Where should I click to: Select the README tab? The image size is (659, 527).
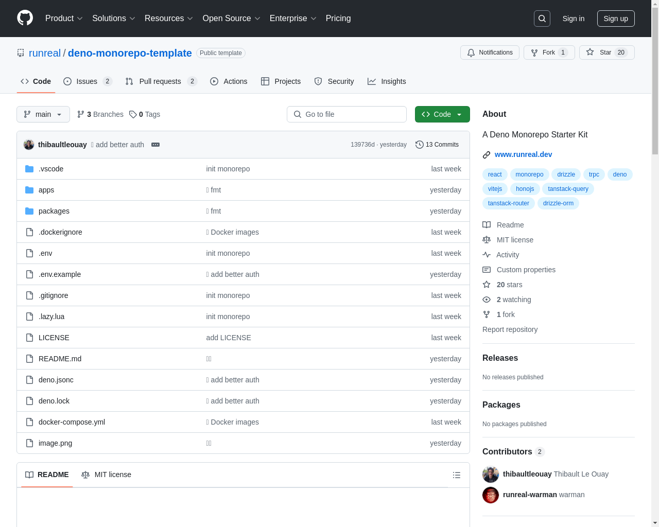coord(47,475)
